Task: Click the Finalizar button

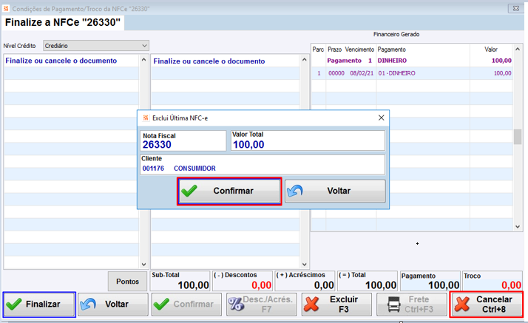Action: 39,305
